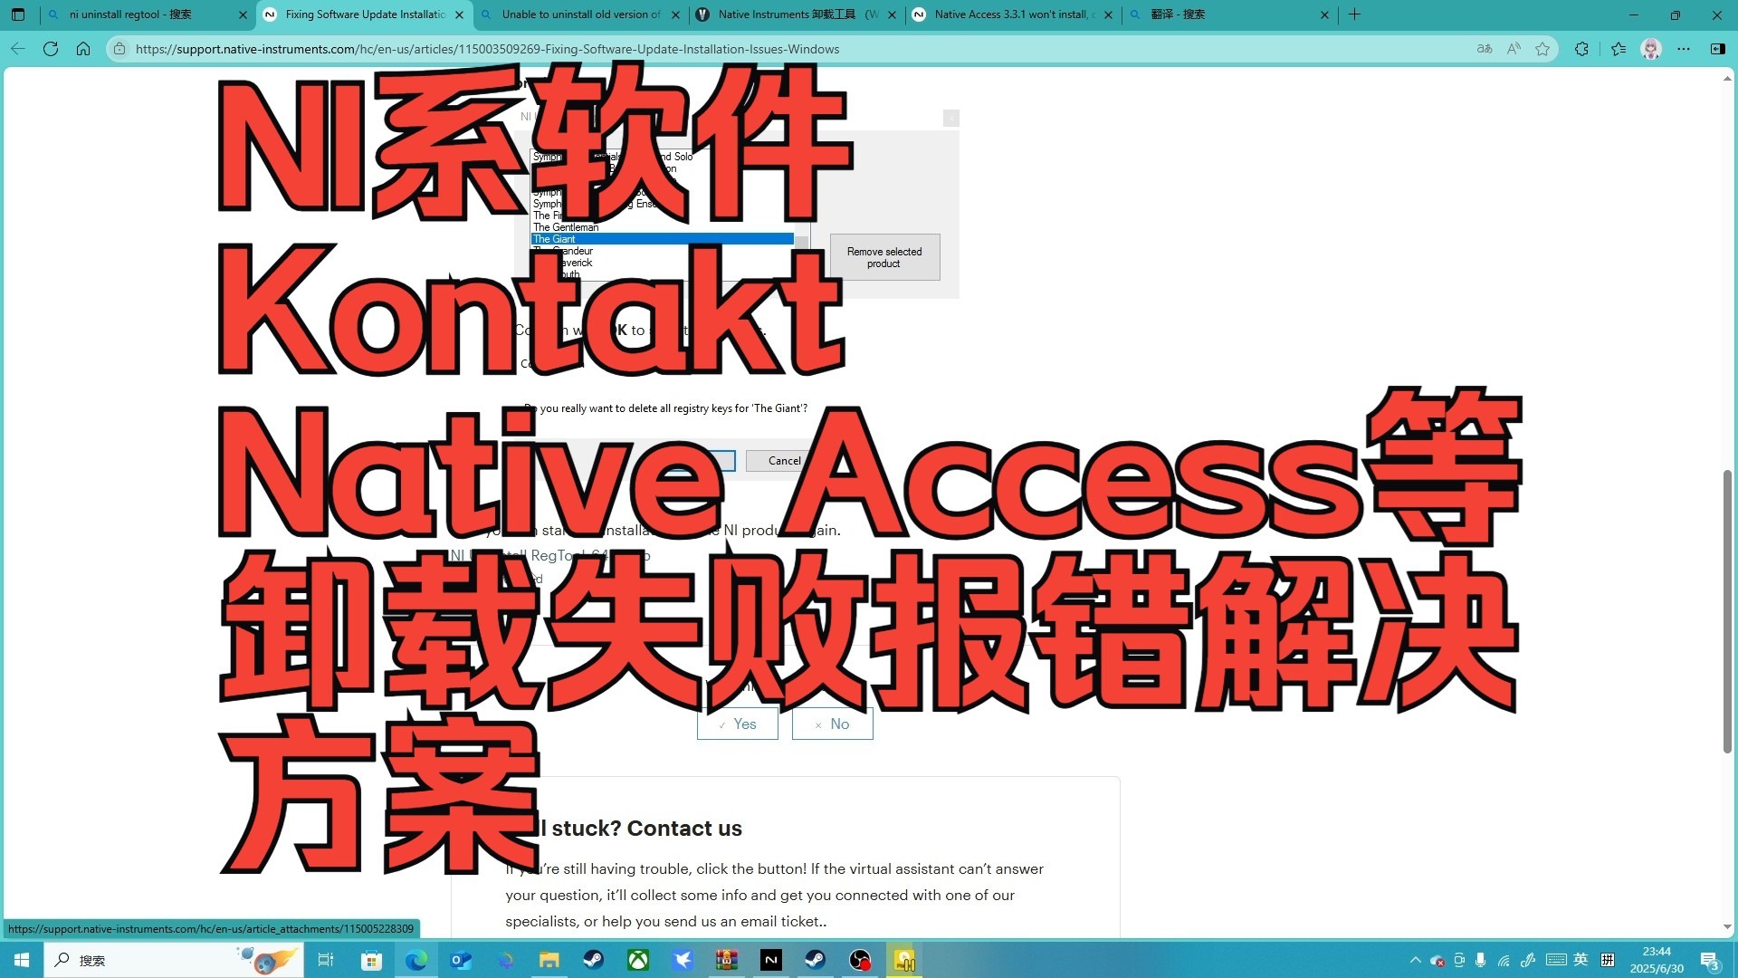1738x978 pixels.
Task: Refresh the current support page
Action: (x=51, y=49)
